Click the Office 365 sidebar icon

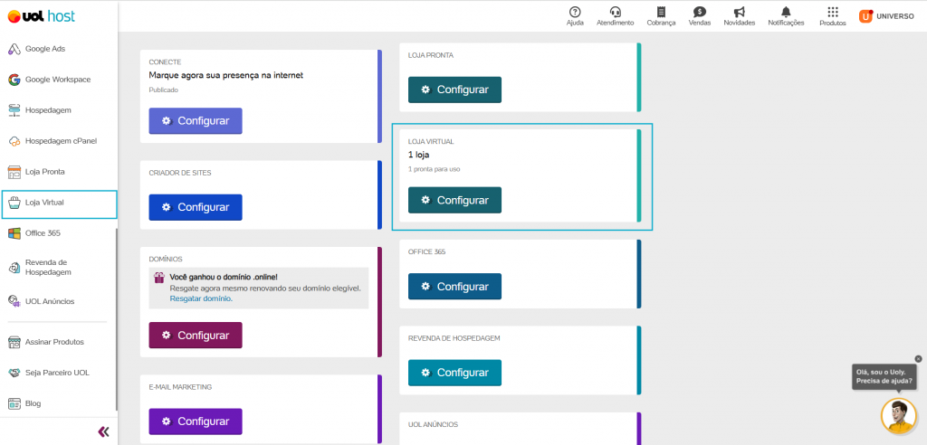[14, 233]
